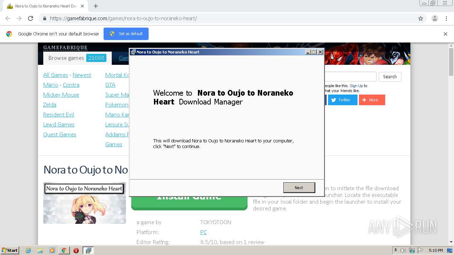This screenshot has height=255, width=454.
Task: Open the Browse games tab
Action: click(x=77, y=58)
